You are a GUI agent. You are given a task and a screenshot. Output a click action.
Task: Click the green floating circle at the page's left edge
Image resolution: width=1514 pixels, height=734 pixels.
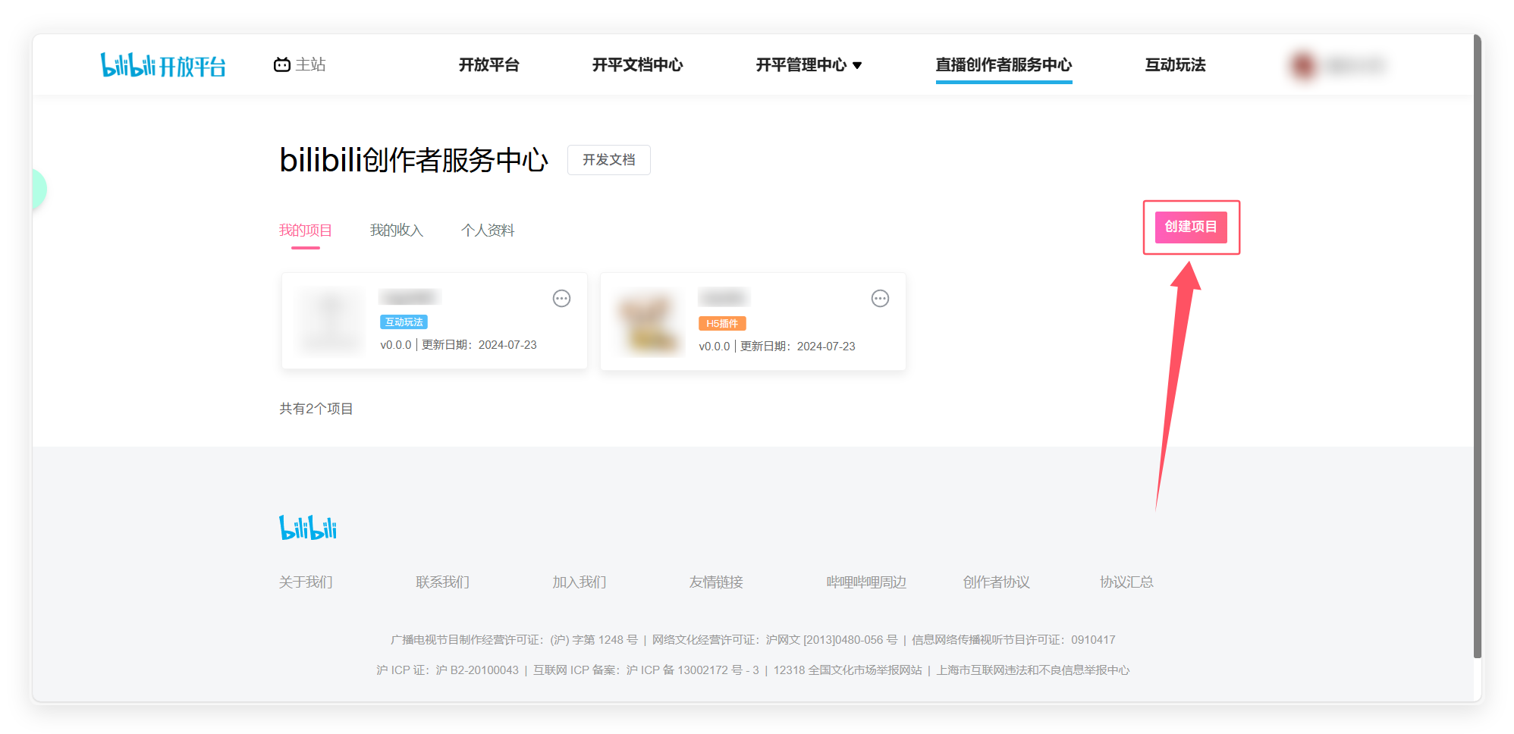click(39, 189)
